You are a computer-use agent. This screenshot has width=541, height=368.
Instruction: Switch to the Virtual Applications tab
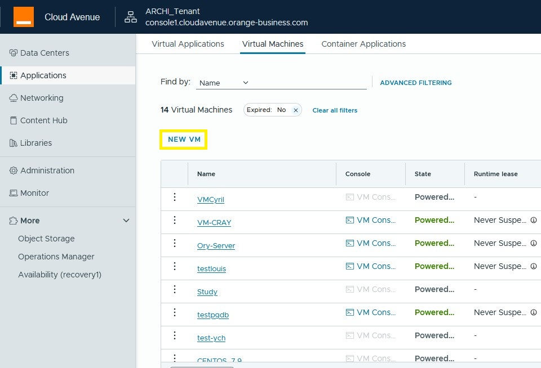pos(188,44)
